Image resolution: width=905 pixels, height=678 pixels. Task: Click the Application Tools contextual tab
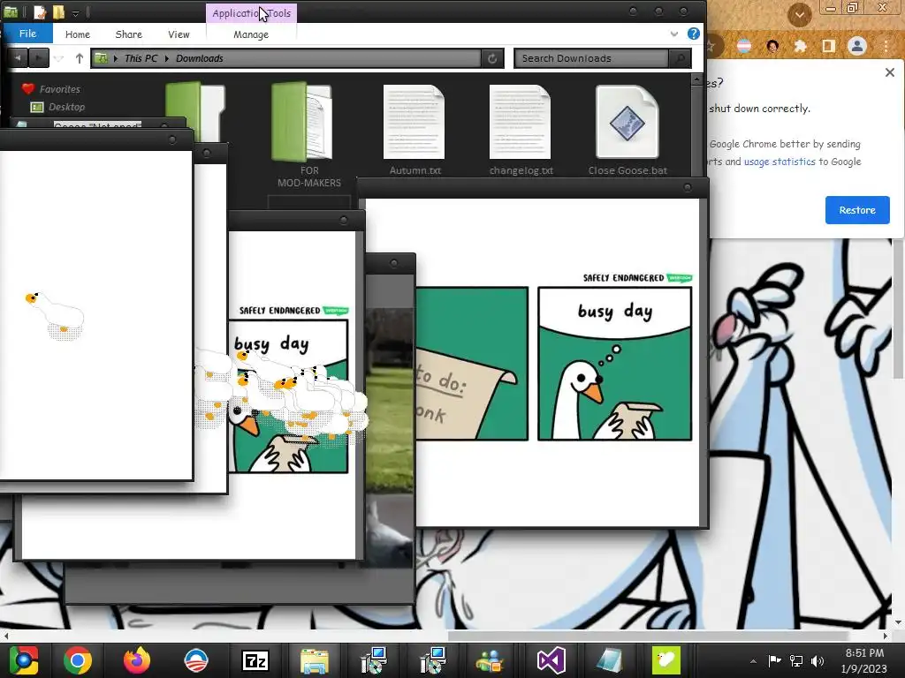point(251,12)
